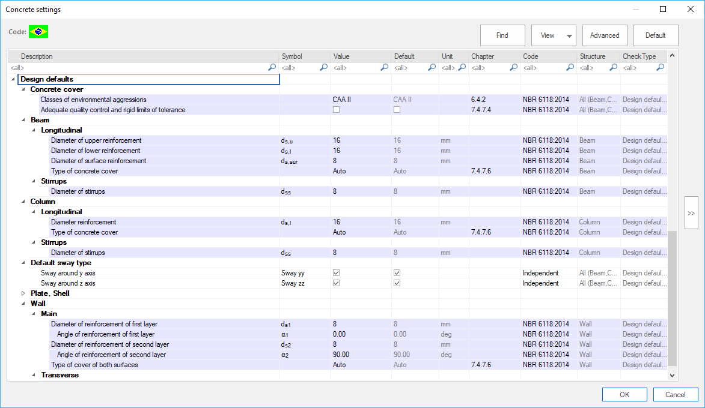Click the Find button
Screen dimensions: 705x408
502,35
